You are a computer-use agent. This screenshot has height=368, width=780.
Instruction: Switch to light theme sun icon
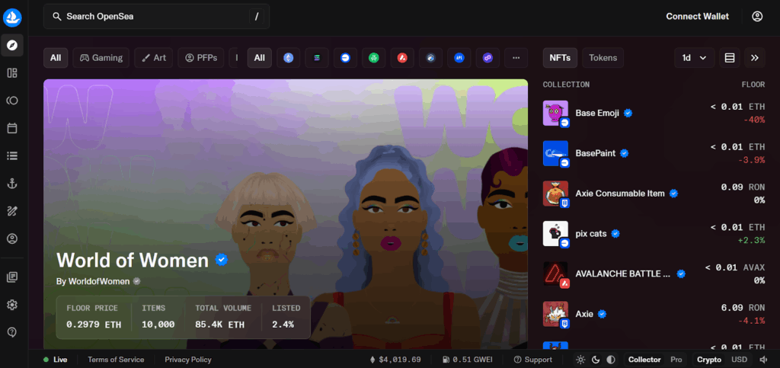pyautogui.click(x=582, y=360)
